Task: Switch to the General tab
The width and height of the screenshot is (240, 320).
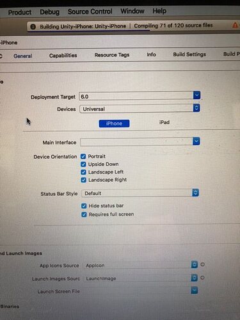Action: (23, 56)
